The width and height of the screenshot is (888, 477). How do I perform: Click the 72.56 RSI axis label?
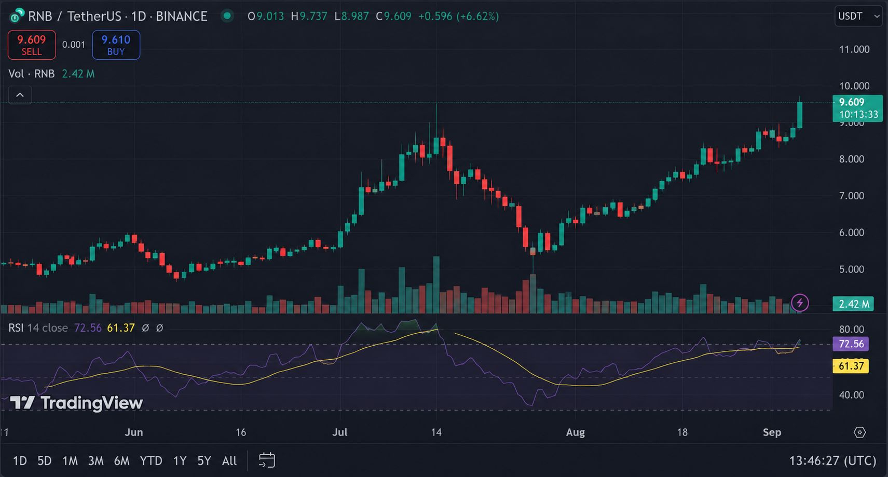(x=851, y=344)
